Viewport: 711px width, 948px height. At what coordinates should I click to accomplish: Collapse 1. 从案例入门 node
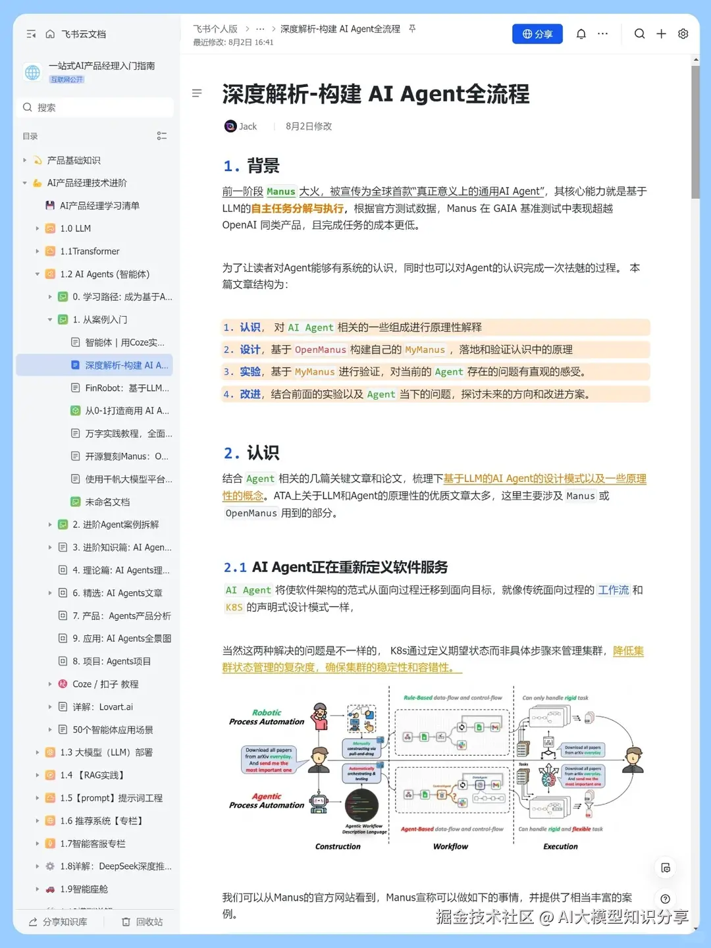pos(50,320)
